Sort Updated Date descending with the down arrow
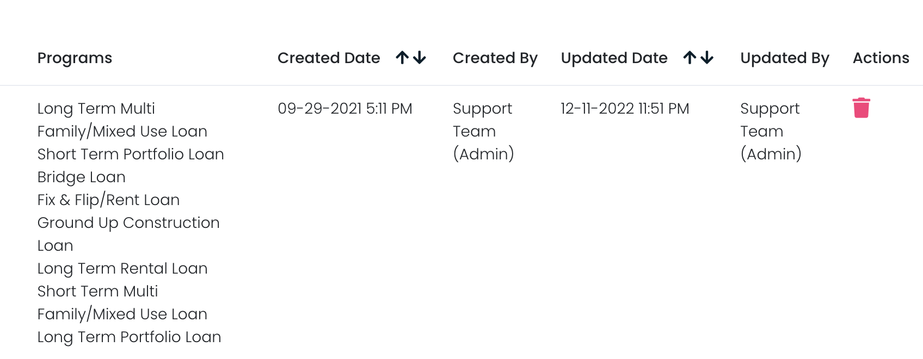Screen dimensions: 923x359 point(706,58)
